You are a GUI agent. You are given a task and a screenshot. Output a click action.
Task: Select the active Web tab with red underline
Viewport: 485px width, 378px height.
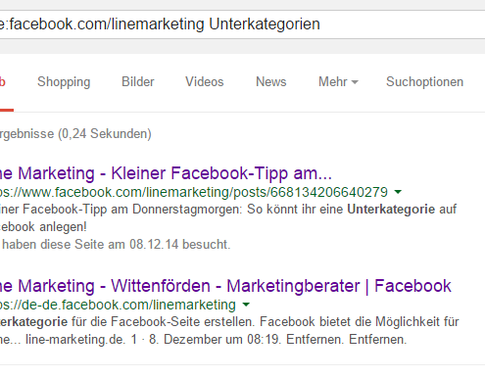pos(3,82)
